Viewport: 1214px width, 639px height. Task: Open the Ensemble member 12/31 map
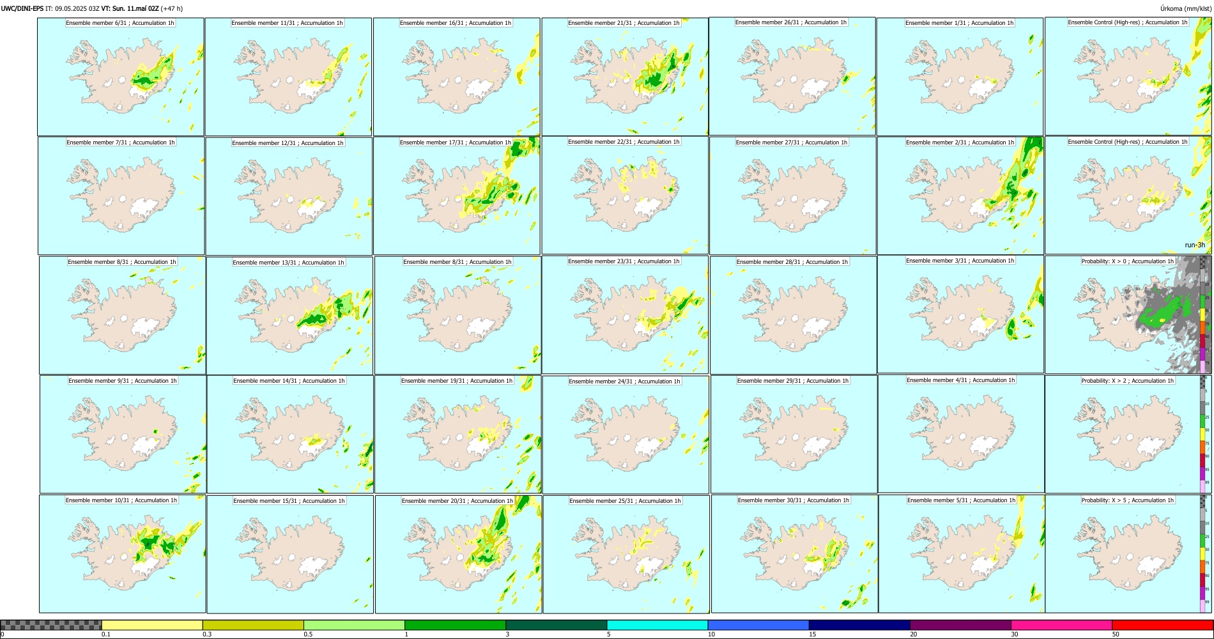289,197
